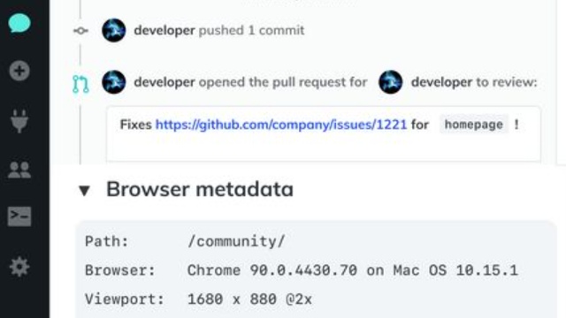Open the GitHub issues/1221 link
This screenshot has height=318, width=566.
tap(281, 125)
